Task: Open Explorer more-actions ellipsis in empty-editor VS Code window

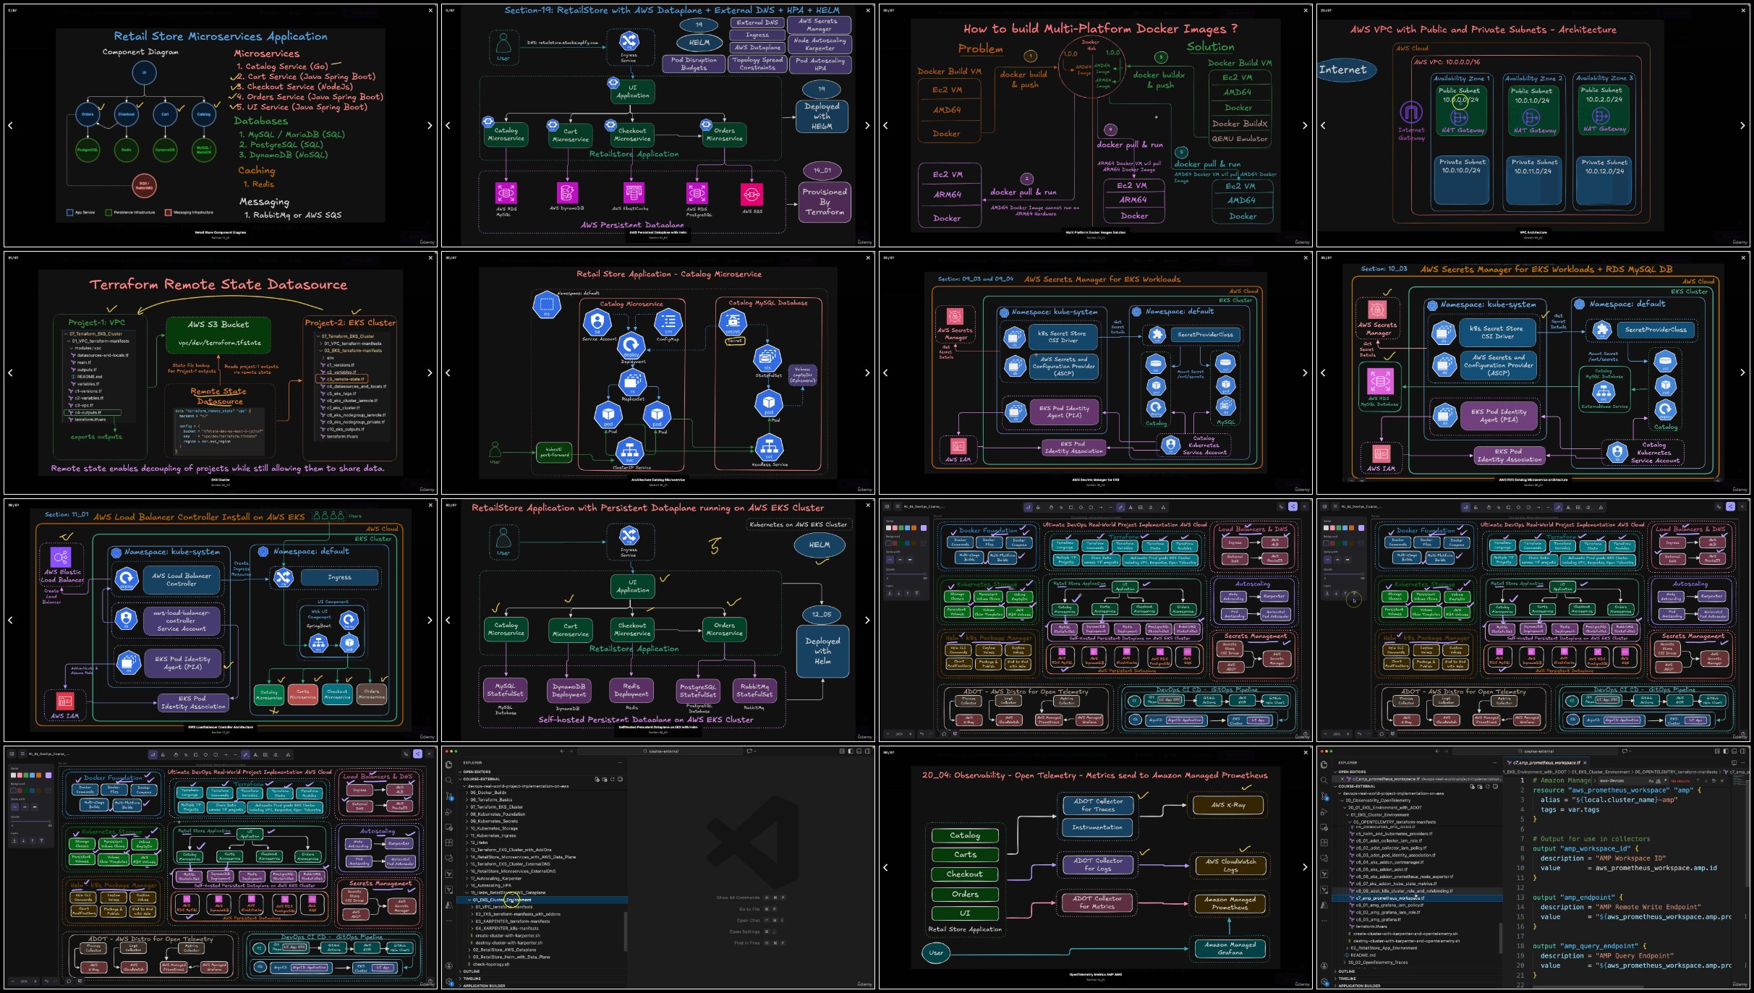Action: [x=619, y=762]
